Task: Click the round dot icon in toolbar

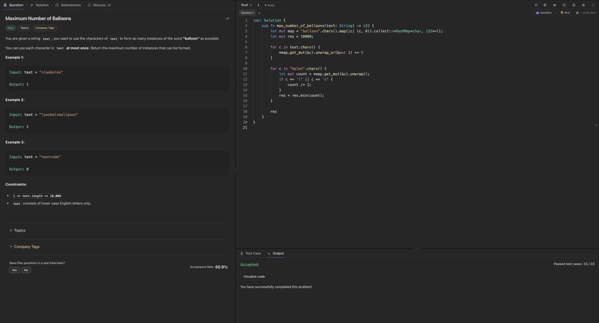Action: [555, 5]
